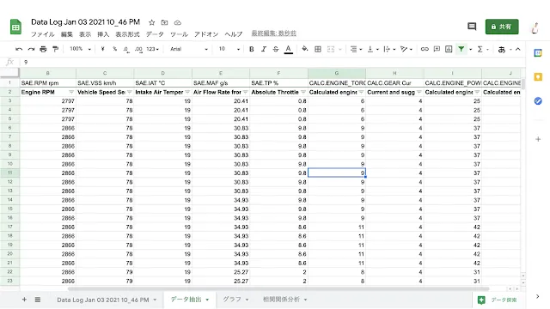The image size is (550, 309).
Task: Insert a link
Action: point(425,49)
